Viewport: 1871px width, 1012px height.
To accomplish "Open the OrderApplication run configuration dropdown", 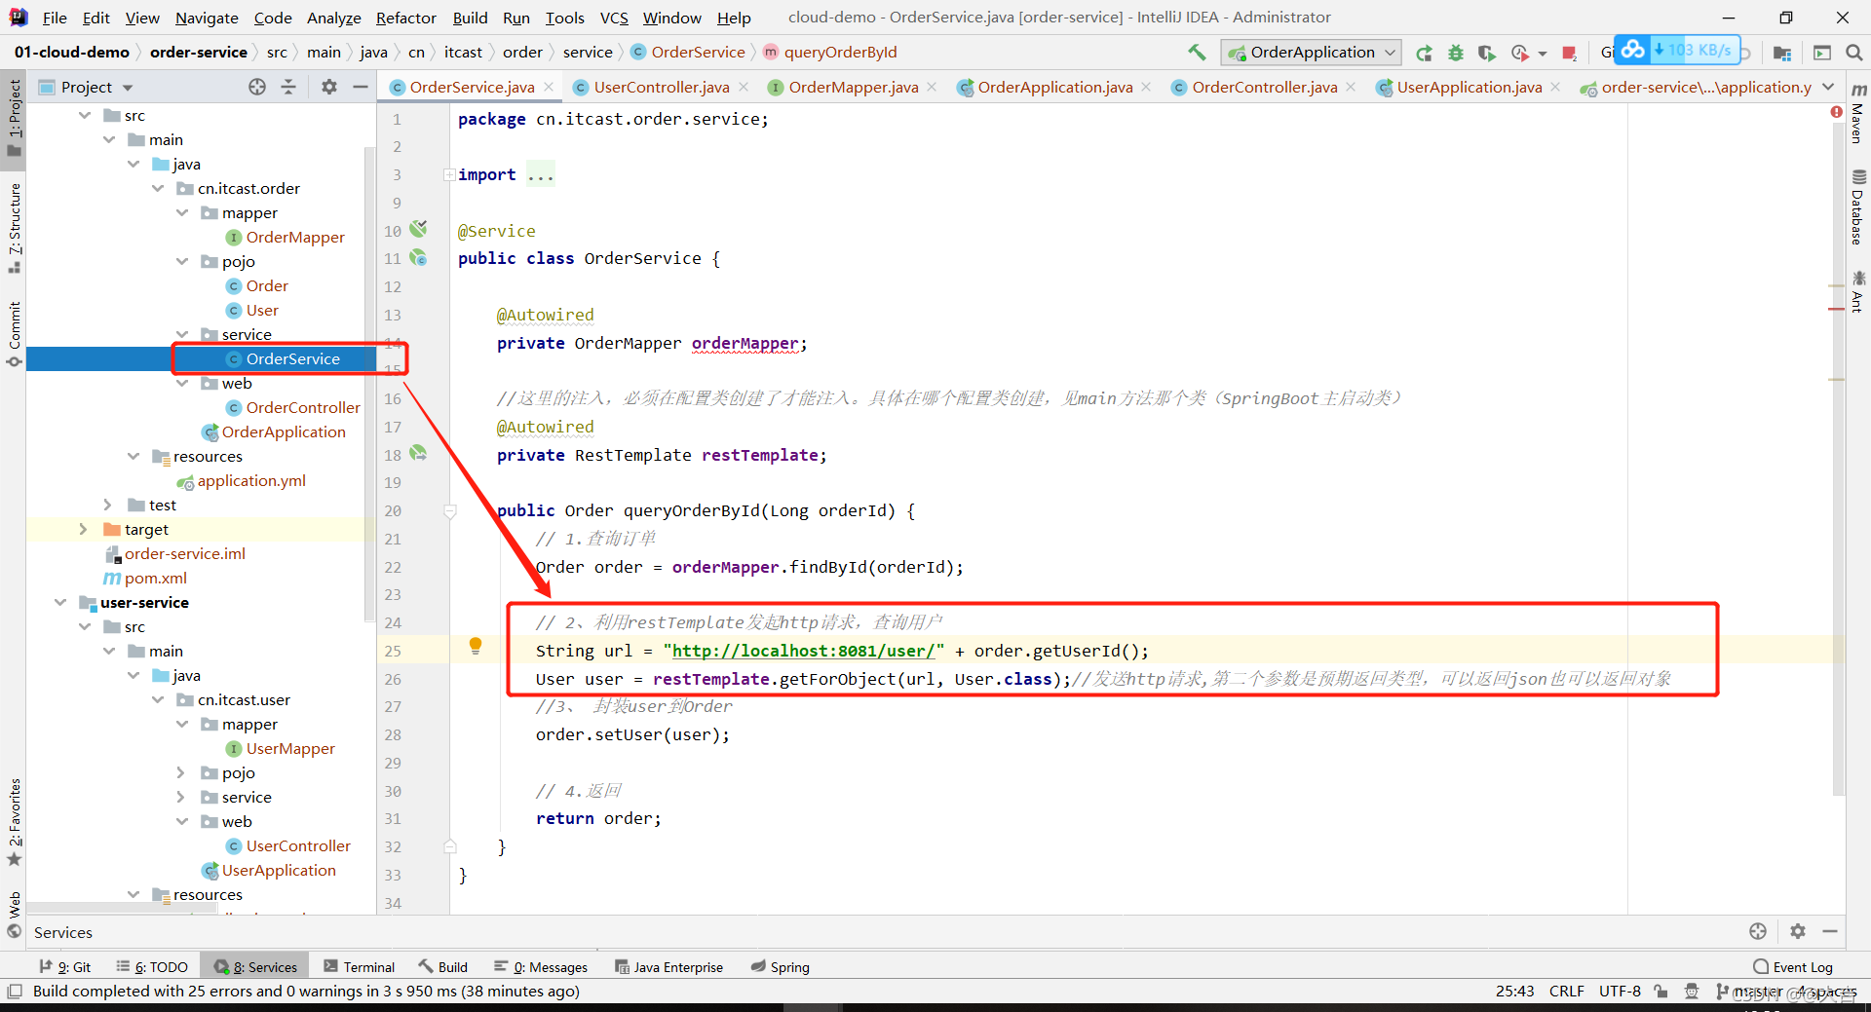I will 1311,53.
